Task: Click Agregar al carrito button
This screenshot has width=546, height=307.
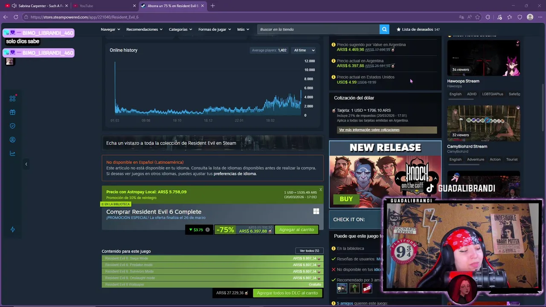Action: tap(296, 230)
